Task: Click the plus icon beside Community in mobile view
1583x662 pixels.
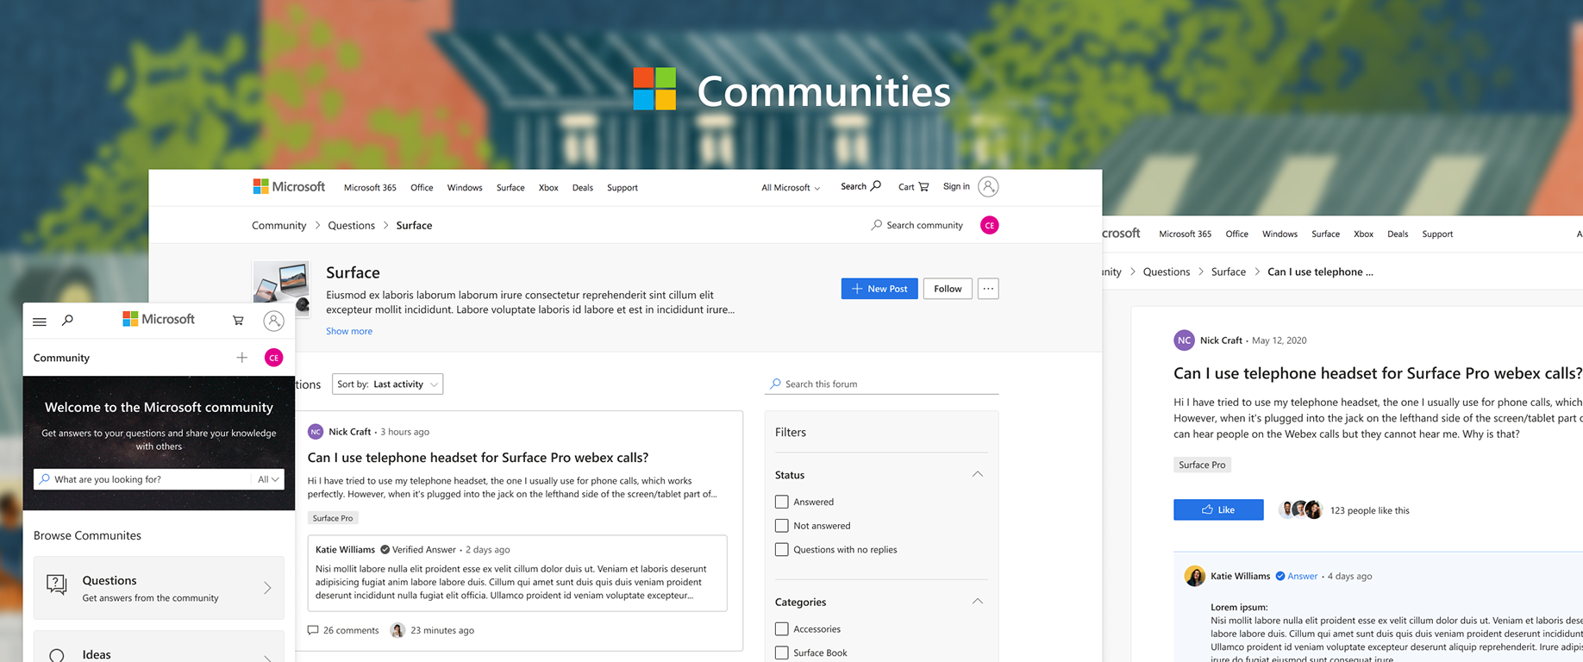Action: (x=242, y=358)
